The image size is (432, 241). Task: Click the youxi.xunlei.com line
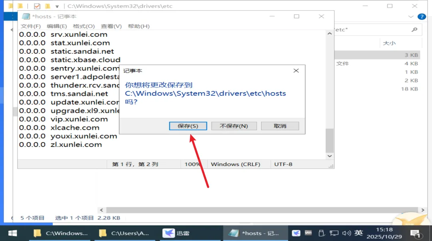(x=68, y=136)
